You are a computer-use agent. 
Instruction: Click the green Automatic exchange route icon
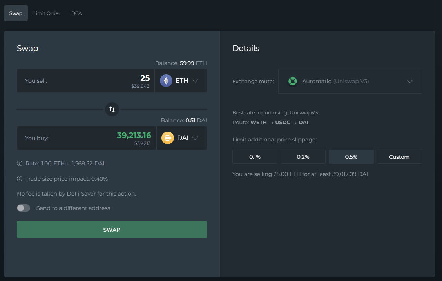292,81
